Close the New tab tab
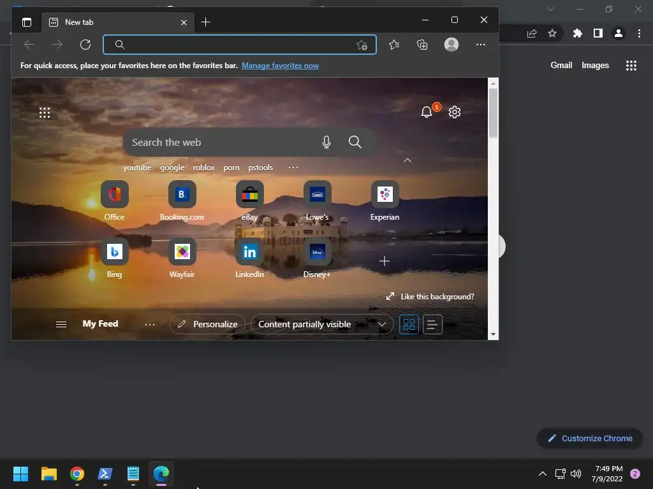653x489 pixels. point(184,22)
